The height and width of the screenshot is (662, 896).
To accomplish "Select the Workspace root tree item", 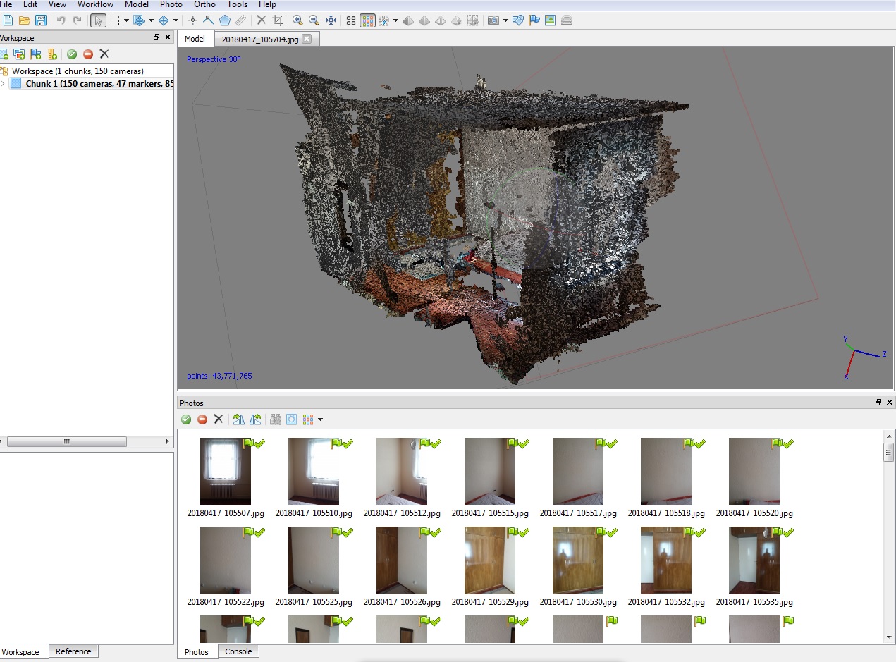I will pyautogui.click(x=78, y=71).
